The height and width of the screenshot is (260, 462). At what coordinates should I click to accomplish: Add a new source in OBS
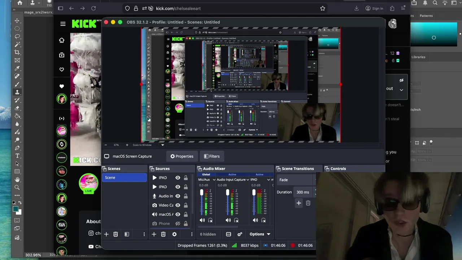click(x=154, y=234)
